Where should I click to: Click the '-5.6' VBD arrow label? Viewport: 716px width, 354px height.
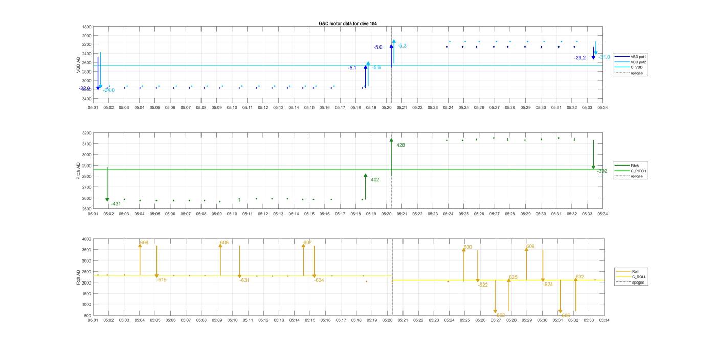pyautogui.click(x=376, y=68)
